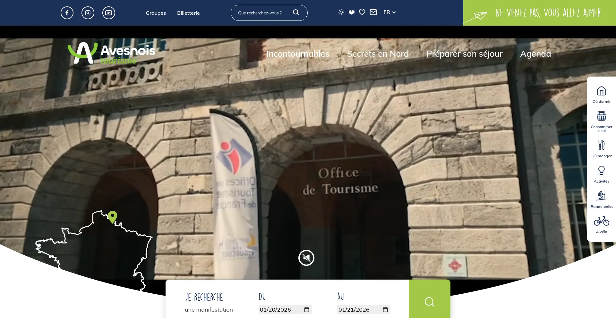This screenshot has height=318, width=616.
Task: Open the calendar picker for AU date
Action: click(x=385, y=309)
